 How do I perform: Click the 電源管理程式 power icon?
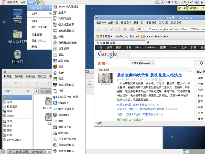[55, 145]
